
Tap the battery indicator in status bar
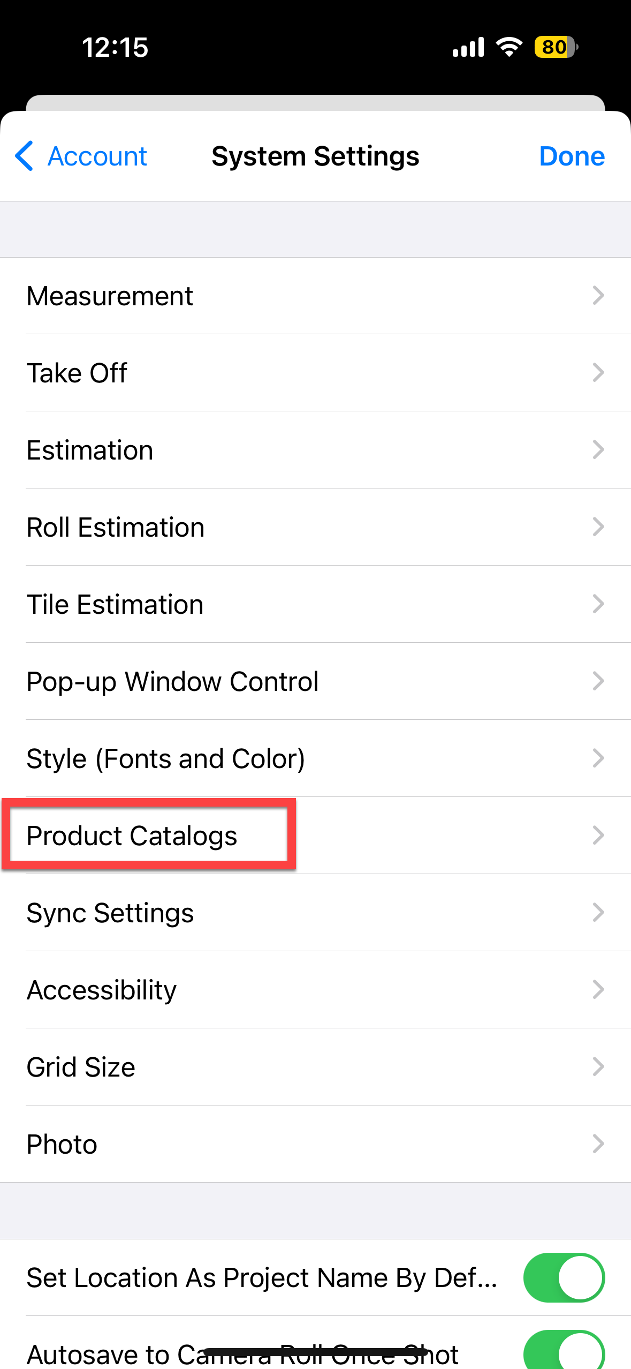pyautogui.click(x=556, y=47)
